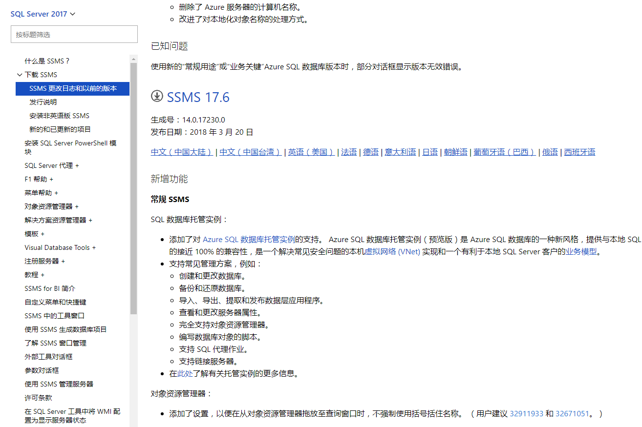Image resolution: width=642 pixels, height=427 pixels.
Task: Focus the 按标题筛选 filter box
Action: coord(74,35)
